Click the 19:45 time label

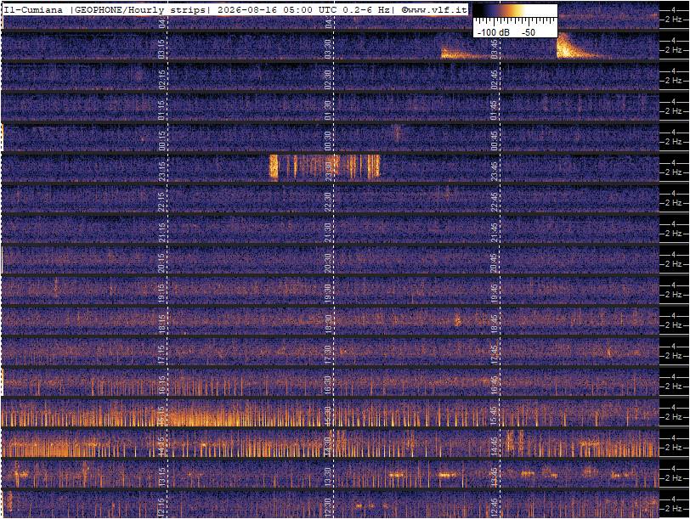[x=495, y=293]
